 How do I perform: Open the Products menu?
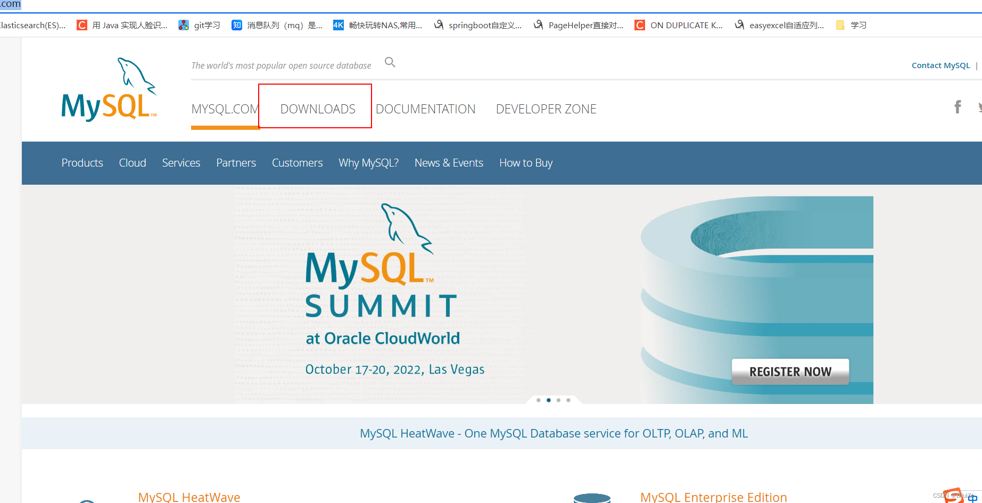point(82,163)
